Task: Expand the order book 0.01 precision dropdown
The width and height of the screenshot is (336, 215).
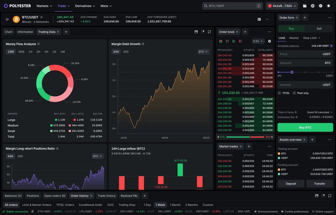Action: (x=258, y=41)
